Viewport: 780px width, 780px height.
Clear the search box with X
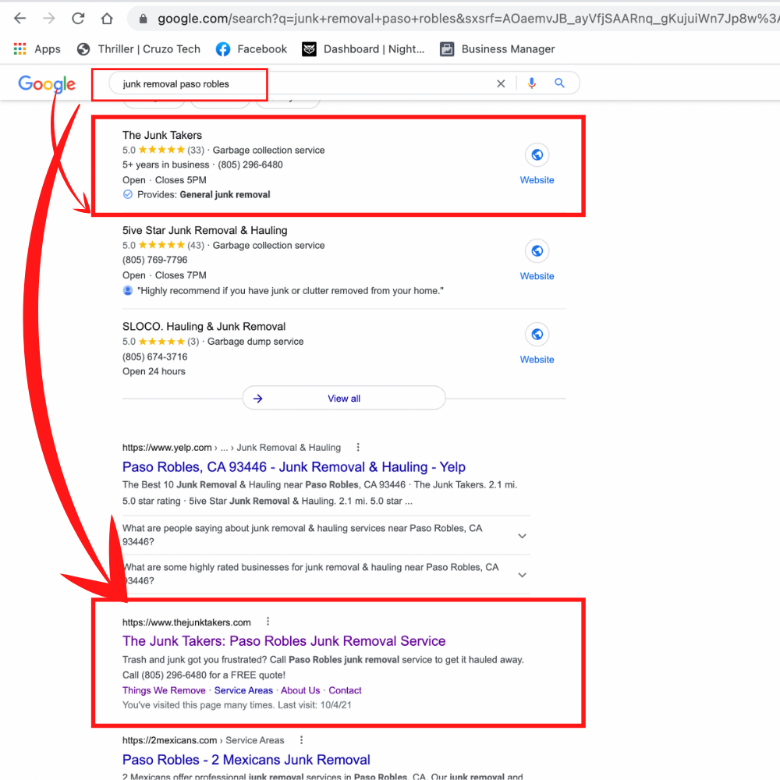coord(501,83)
